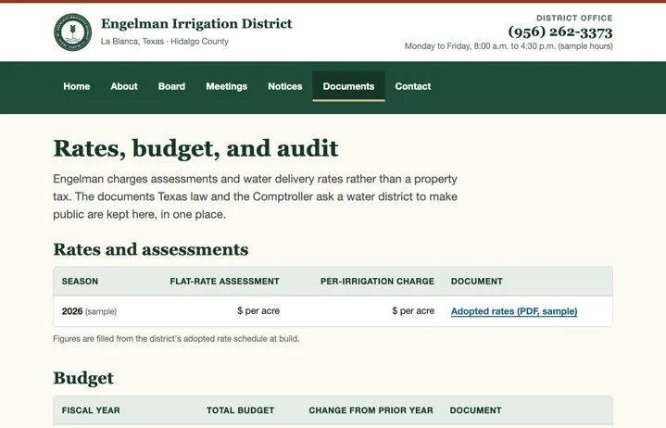The height and width of the screenshot is (428, 666).
Task: Click the '$ per acre' flat-rate assessment cell
Action: pyautogui.click(x=258, y=311)
